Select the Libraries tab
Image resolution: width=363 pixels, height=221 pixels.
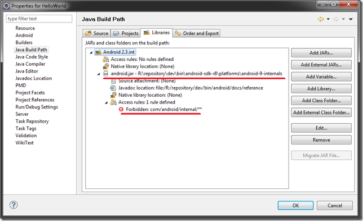coord(157,33)
